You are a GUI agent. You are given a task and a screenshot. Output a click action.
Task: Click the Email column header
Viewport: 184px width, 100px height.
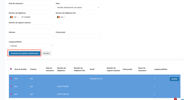coord(92,69)
